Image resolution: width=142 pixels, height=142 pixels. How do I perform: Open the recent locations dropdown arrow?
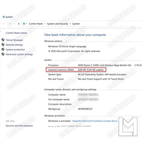coord(15,24)
